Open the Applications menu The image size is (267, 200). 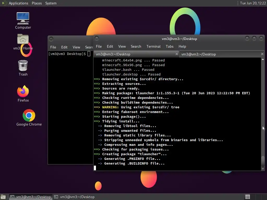[x=19, y=3]
